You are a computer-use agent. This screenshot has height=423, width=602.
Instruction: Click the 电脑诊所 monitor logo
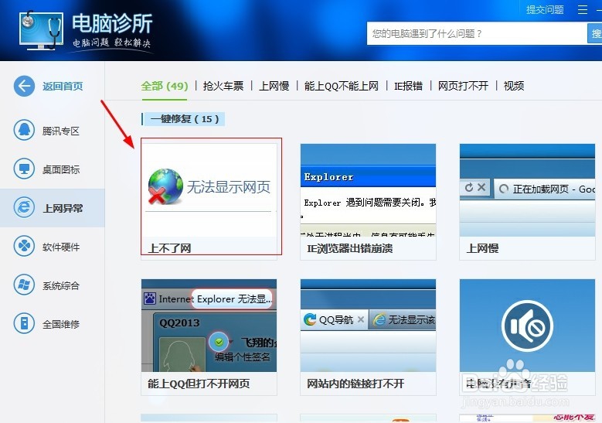(41, 31)
